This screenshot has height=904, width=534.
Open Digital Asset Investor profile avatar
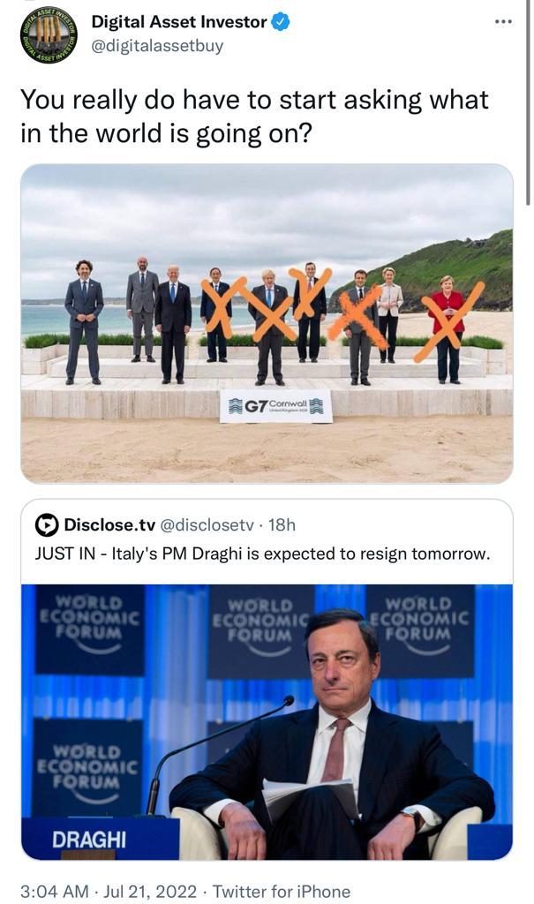coord(49,34)
